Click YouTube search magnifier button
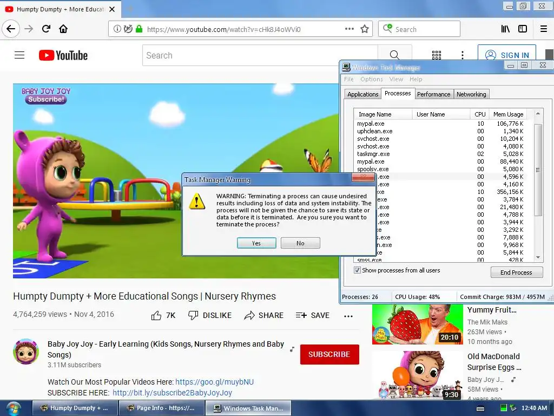 [x=394, y=55]
